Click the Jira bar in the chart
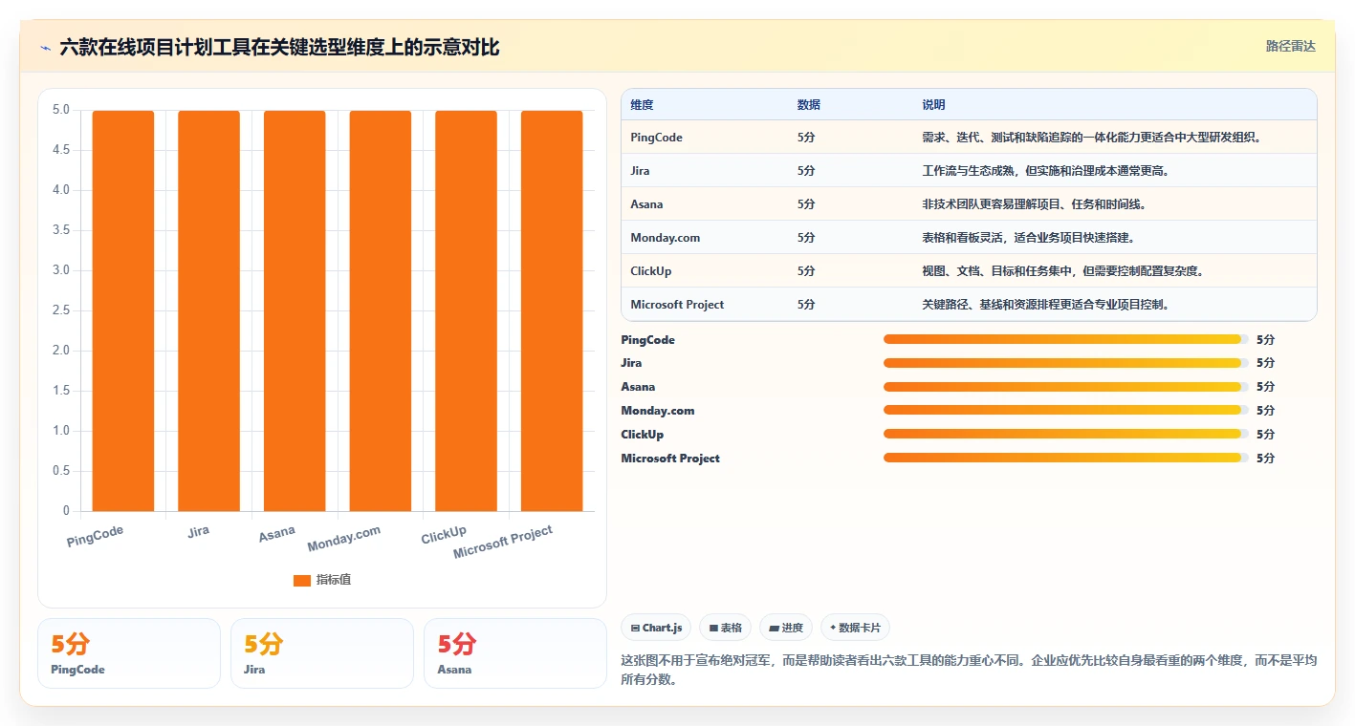Viewport: 1355px width, 726px height. point(208,310)
